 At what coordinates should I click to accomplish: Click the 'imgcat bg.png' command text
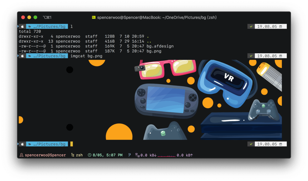(86, 56)
